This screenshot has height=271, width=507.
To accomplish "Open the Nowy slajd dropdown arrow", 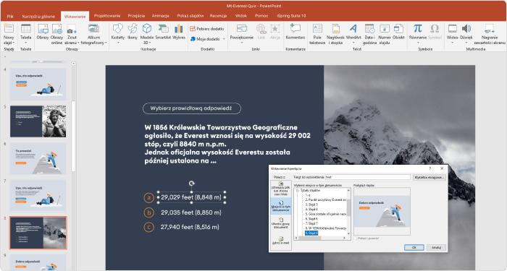I will 14,43.
